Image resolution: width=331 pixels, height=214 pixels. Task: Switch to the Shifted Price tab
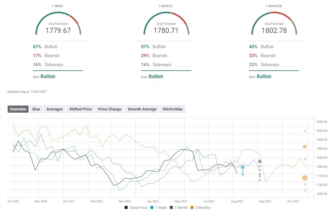point(80,109)
